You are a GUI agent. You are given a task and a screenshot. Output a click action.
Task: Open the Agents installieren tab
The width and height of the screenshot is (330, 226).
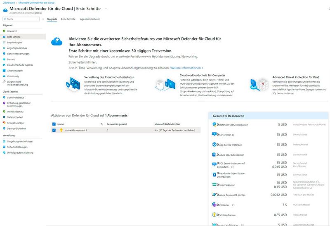point(90,19)
